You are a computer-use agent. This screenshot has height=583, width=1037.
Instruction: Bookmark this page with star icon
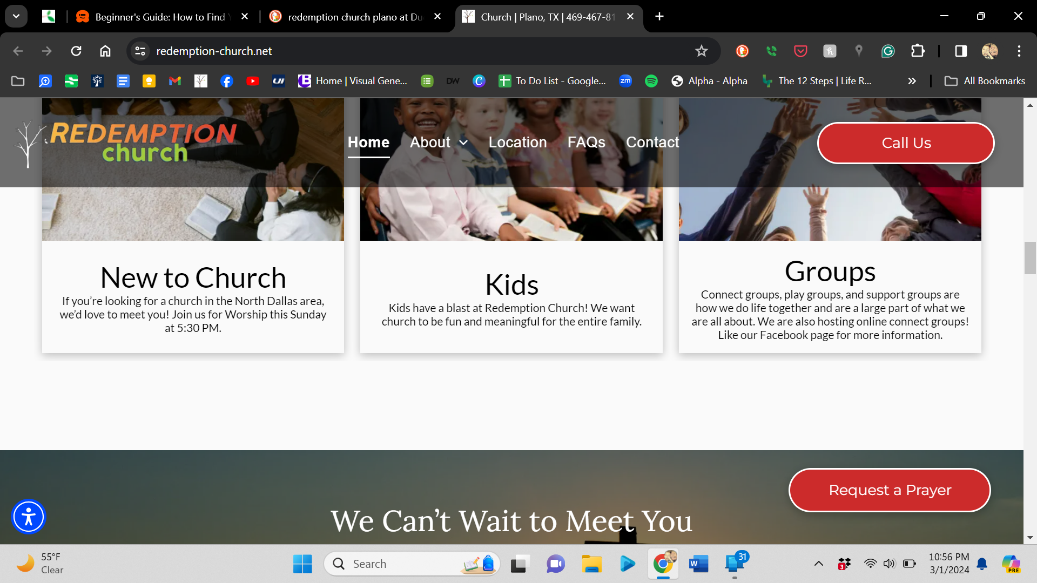pyautogui.click(x=701, y=51)
